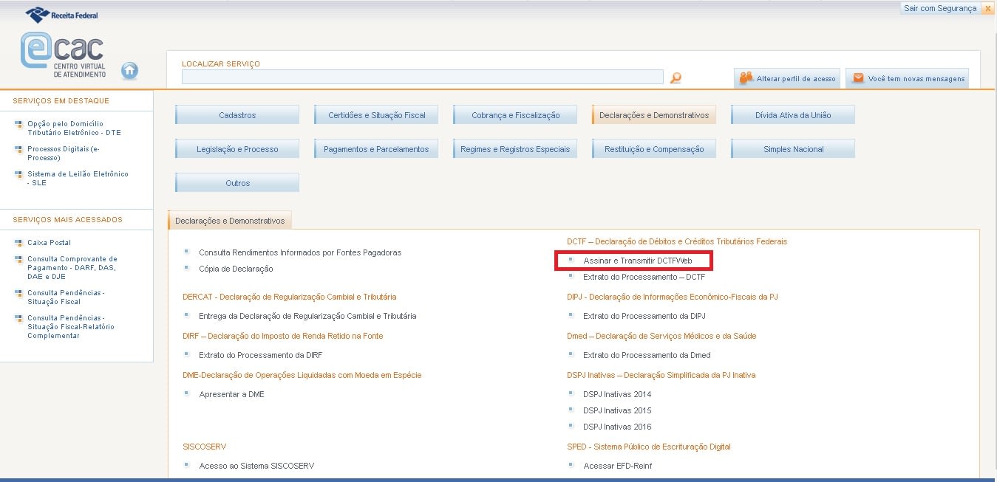Screen dimensions: 997x482
Task: Open Cópia de Declaração
Action: (236, 269)
